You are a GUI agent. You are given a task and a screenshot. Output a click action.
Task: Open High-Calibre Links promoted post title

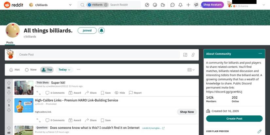point(77,100)
